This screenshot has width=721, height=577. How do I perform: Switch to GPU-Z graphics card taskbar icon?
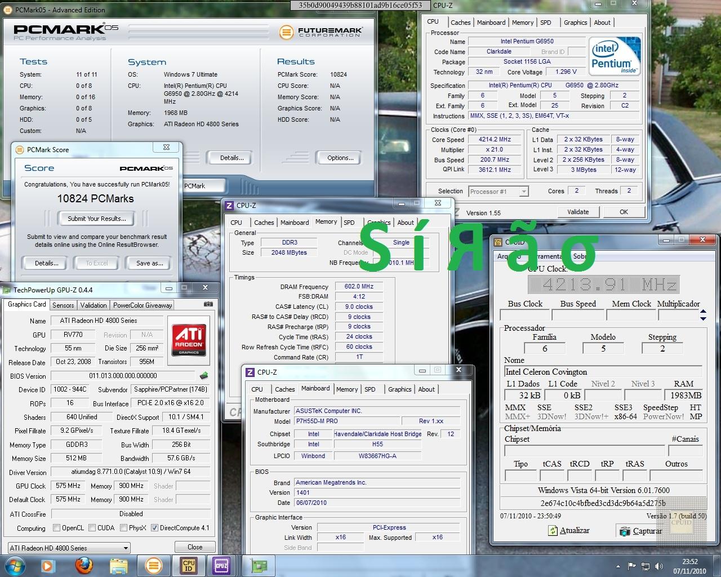coord(259,565)
